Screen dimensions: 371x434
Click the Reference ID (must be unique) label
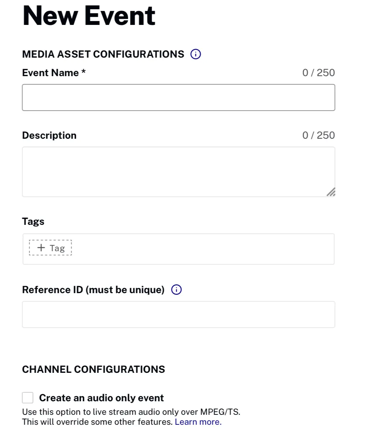click(93, 290)
